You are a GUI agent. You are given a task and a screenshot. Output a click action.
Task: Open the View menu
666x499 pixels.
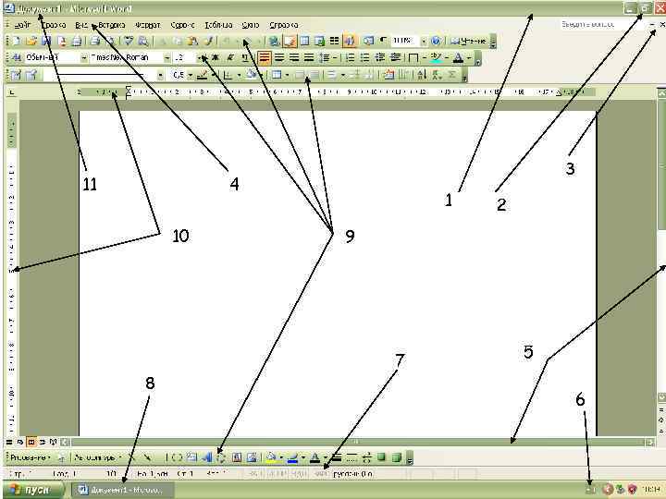81,25
